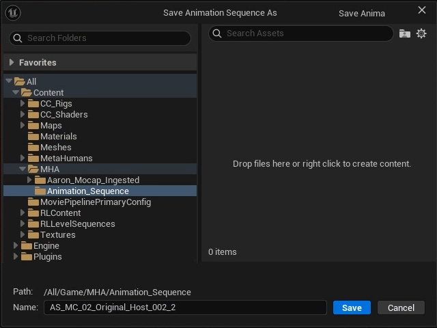This screenshot has height=328, width=437.
Task: Click the Materials folder icon
Action: [33, 137]
